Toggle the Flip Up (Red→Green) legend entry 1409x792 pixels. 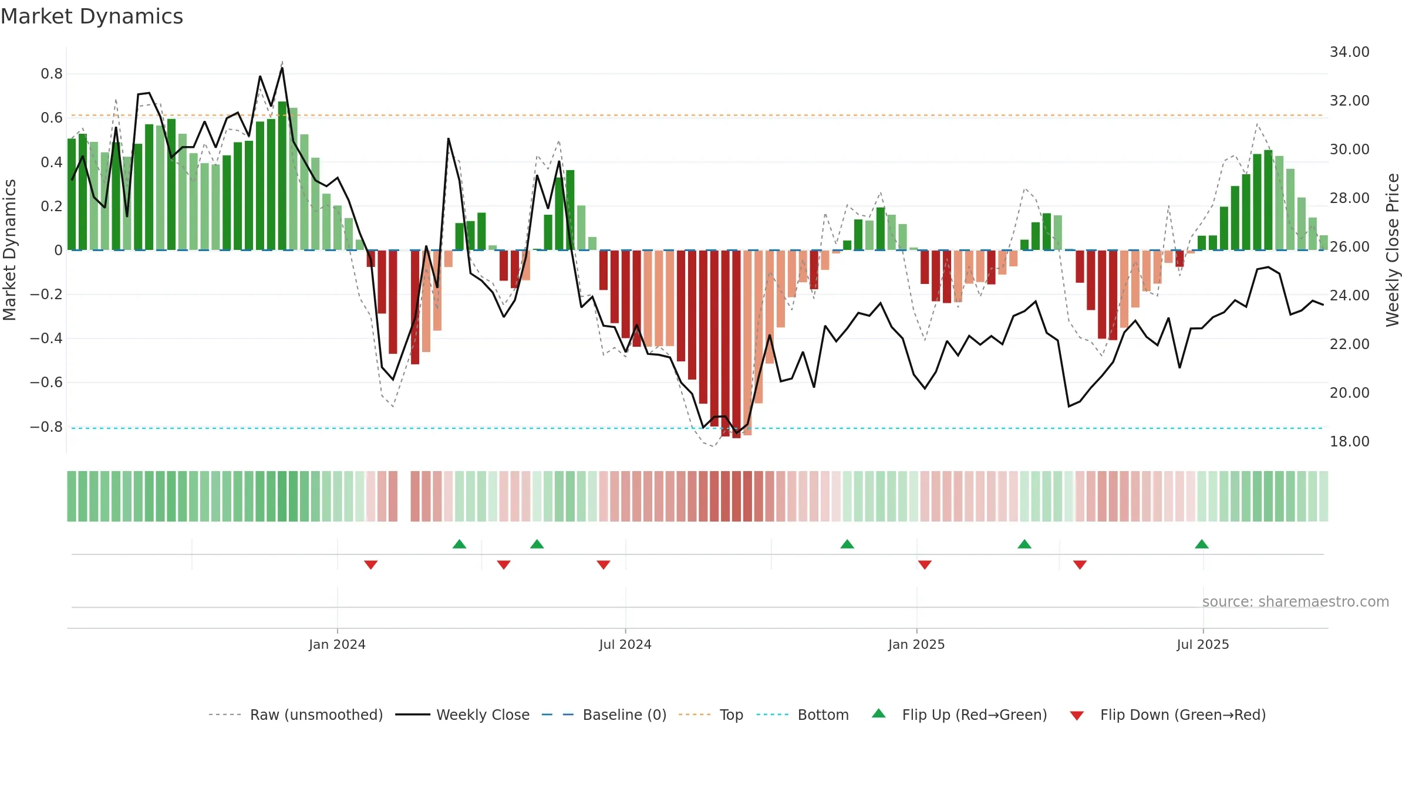pyautogui.click(x=959, y=715)
